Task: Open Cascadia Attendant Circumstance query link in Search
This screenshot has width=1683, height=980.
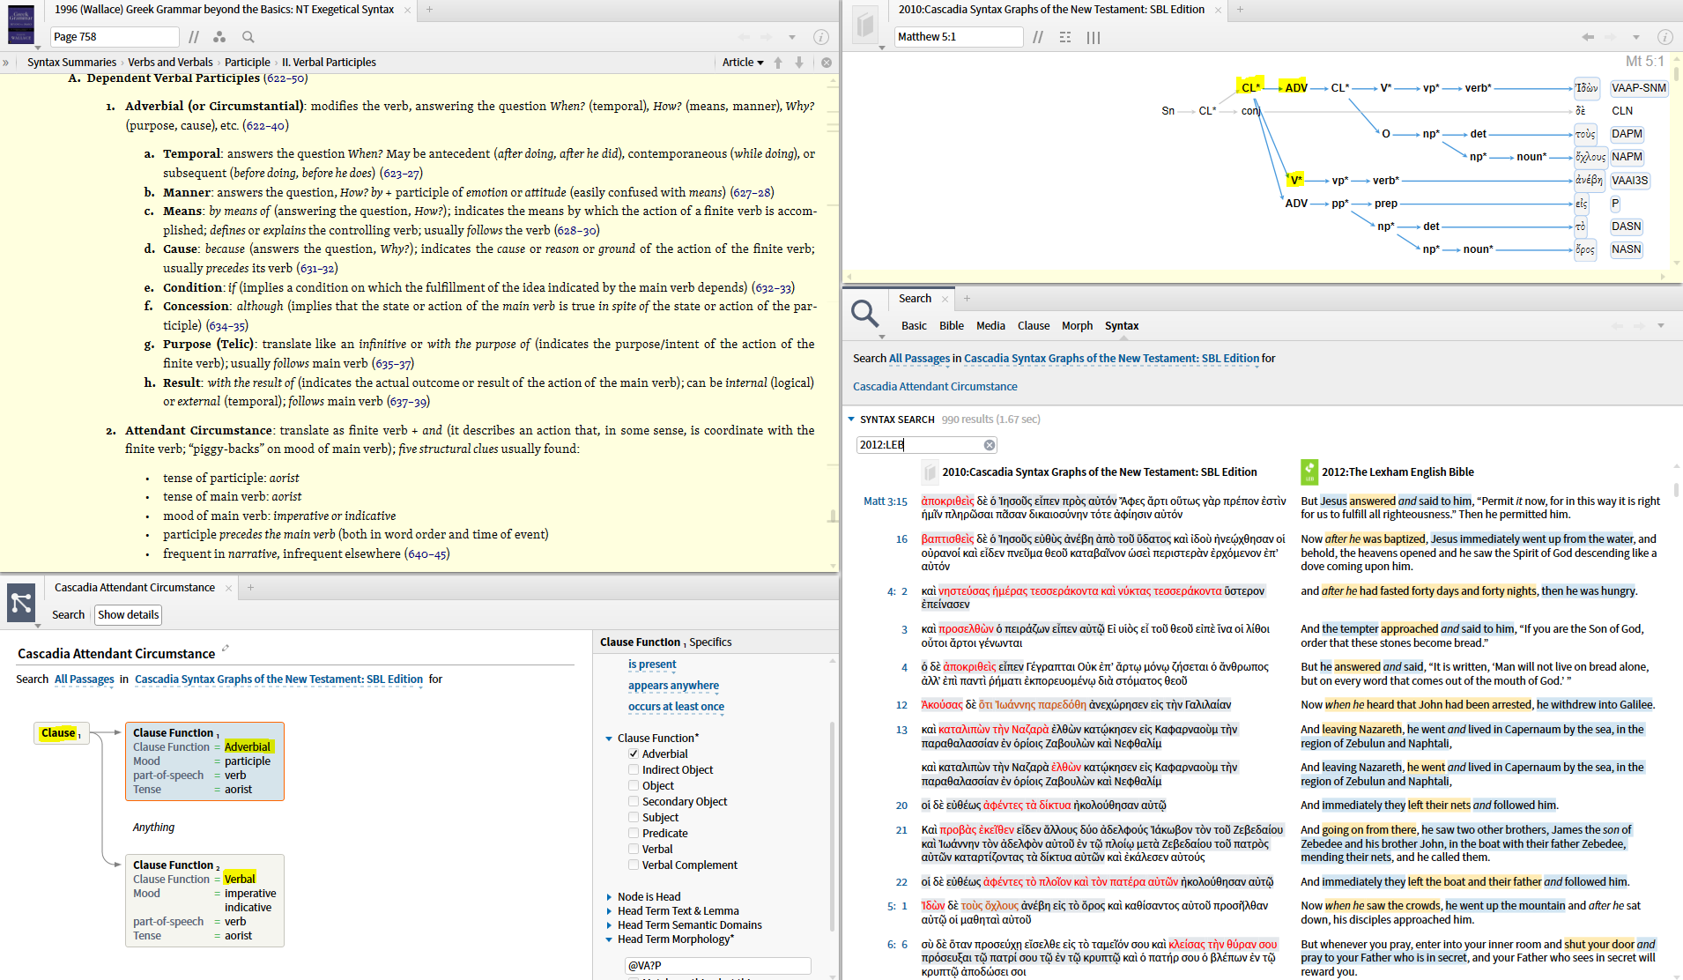Action: pos(935,387)
